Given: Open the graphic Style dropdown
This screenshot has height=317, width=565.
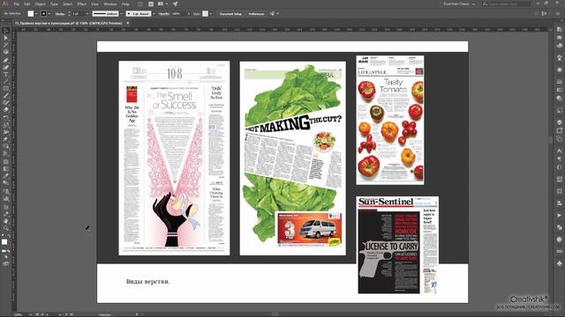Looking at the screenshot, I should click(211, 14).
